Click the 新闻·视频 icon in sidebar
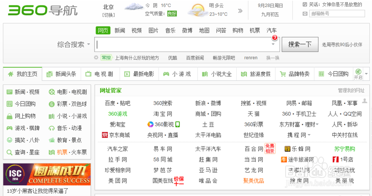Image resolution: width=372 pixels, height=196 pixels. click(10, 92)
